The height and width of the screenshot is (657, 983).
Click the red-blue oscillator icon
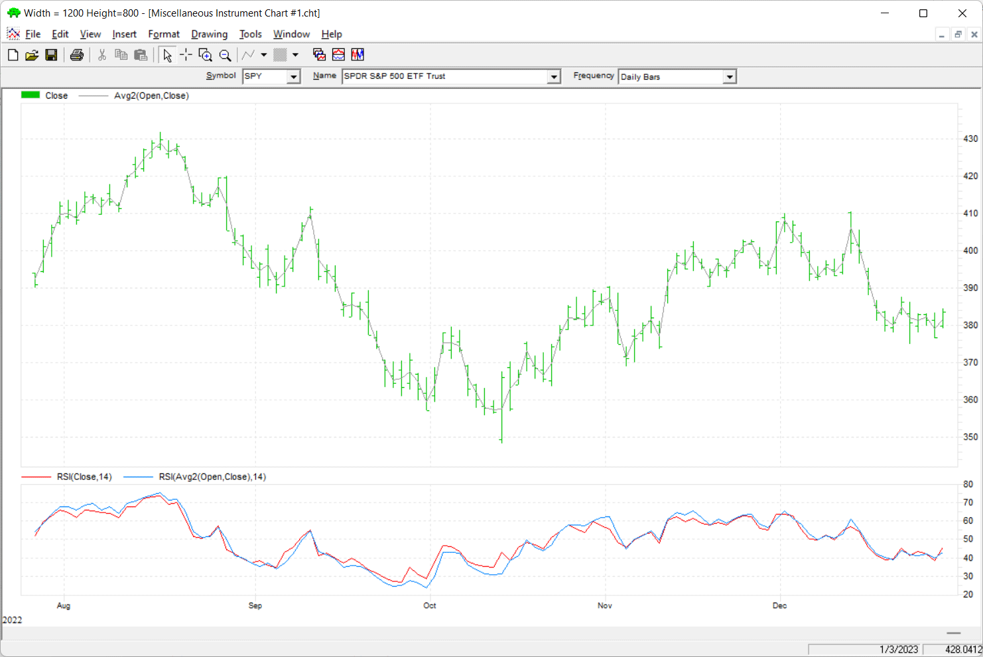[x=358, y=55]
